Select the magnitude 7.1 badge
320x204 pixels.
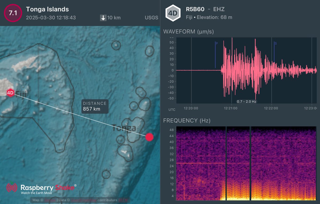(12, 13)
